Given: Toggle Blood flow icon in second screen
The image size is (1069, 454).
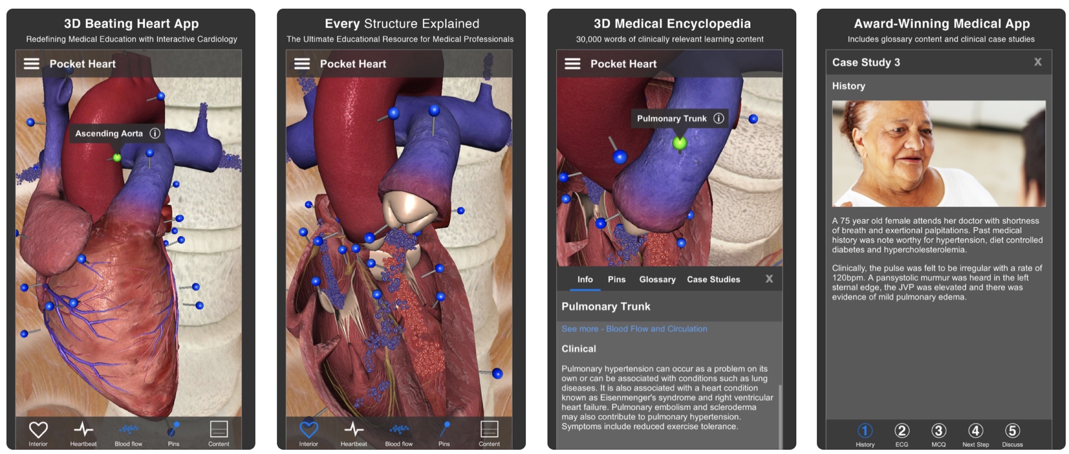Looking at the screenshot, I should (399, 434).
